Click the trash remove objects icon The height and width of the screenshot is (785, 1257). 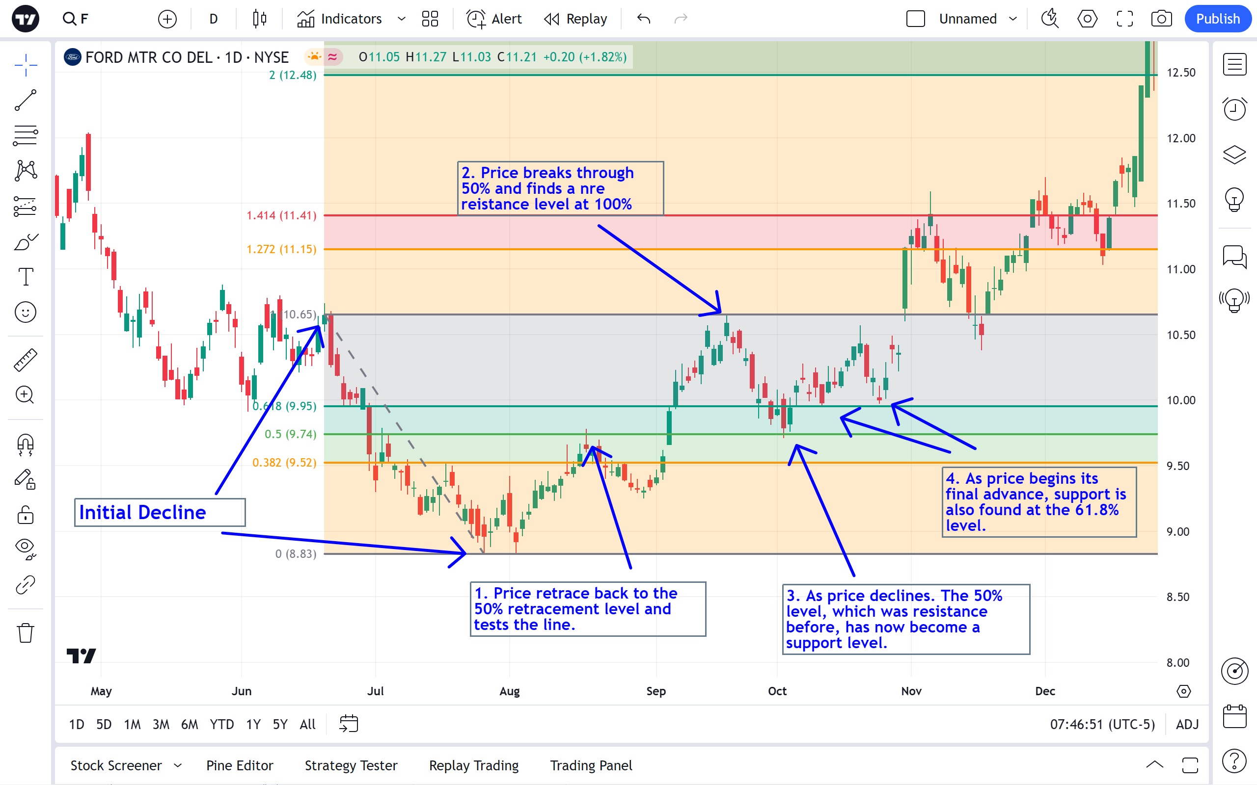tap(26, 633)
